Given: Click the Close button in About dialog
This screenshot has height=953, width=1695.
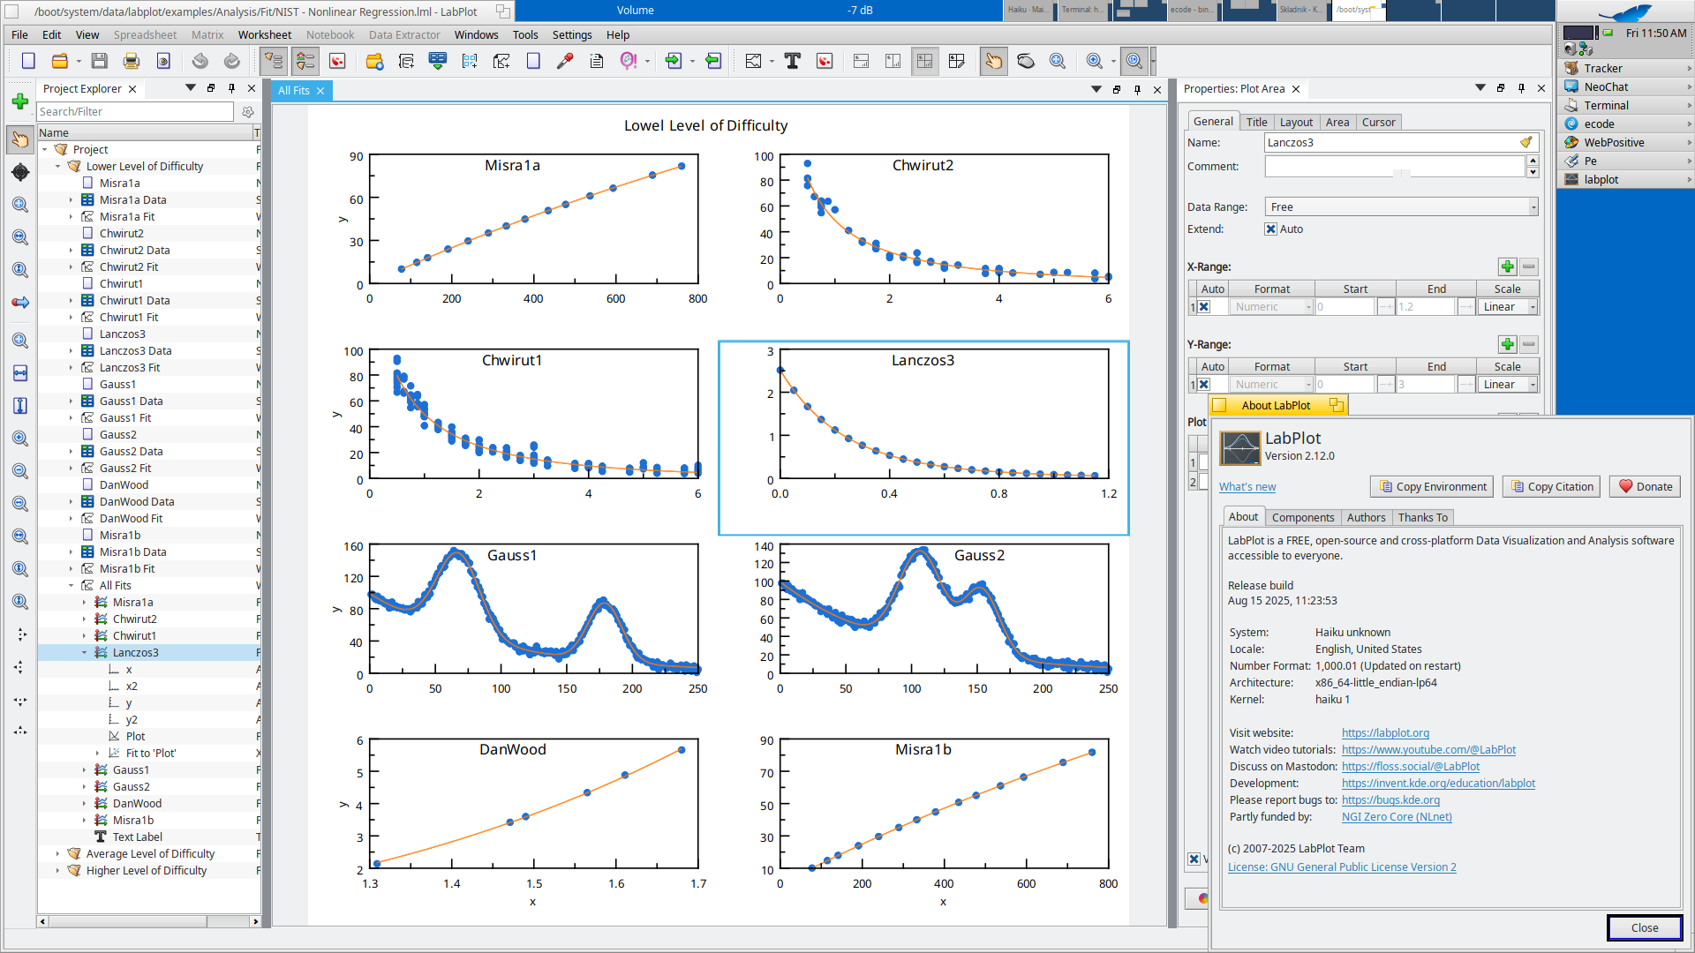Looking at the screenshot, I should coord(1644,927).
